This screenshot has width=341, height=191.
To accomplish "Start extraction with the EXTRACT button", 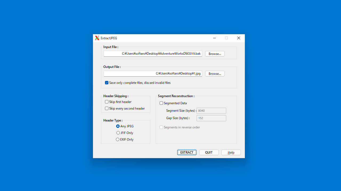I will tap(187, 152).
